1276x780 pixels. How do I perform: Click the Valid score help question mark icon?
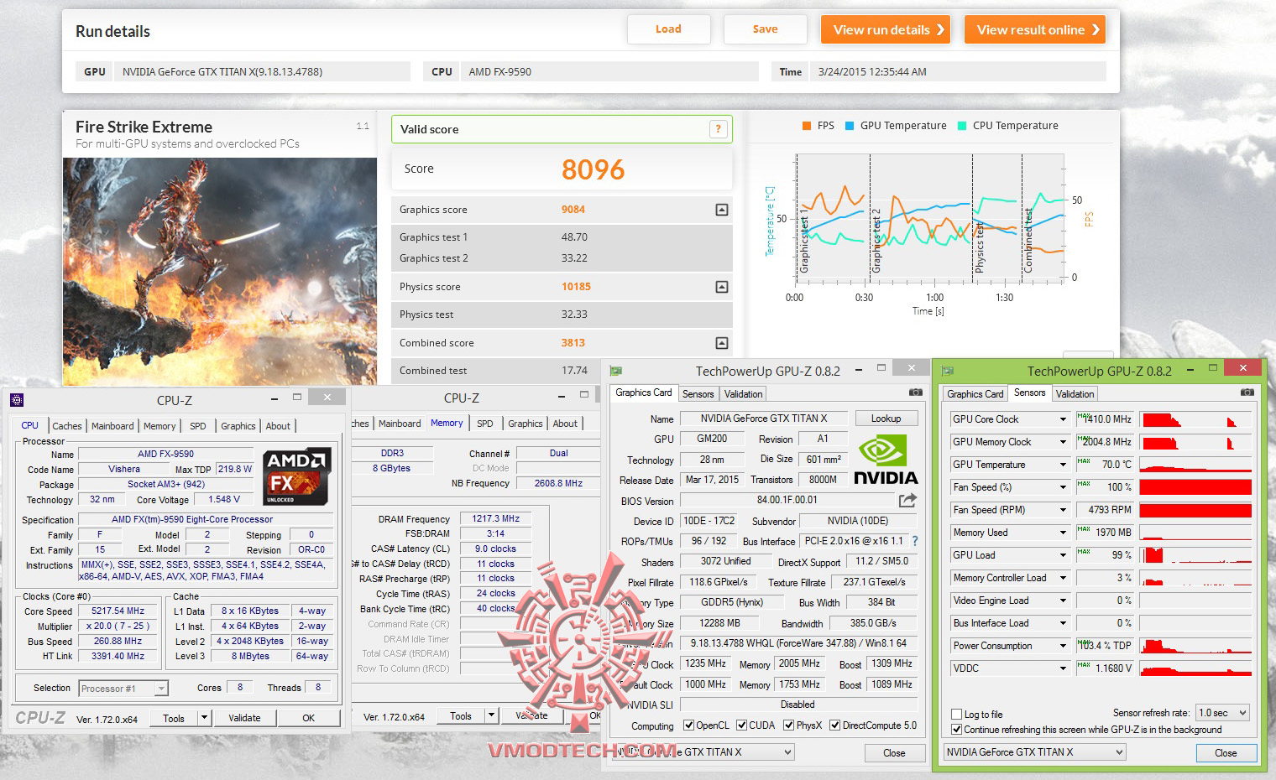coord(718,129)
